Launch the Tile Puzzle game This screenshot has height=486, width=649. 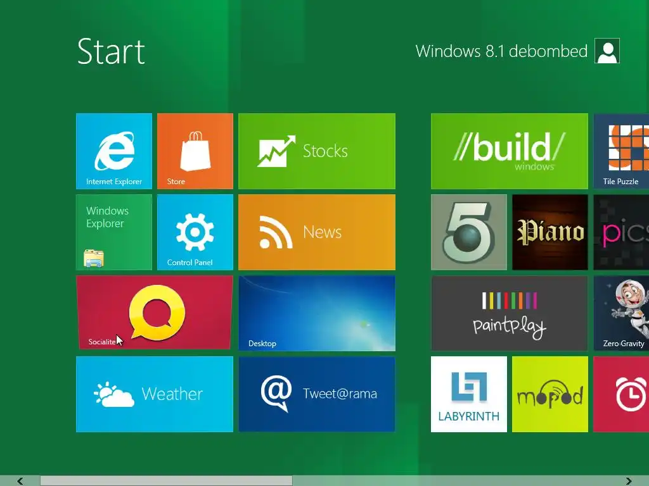tap(621, 151)
